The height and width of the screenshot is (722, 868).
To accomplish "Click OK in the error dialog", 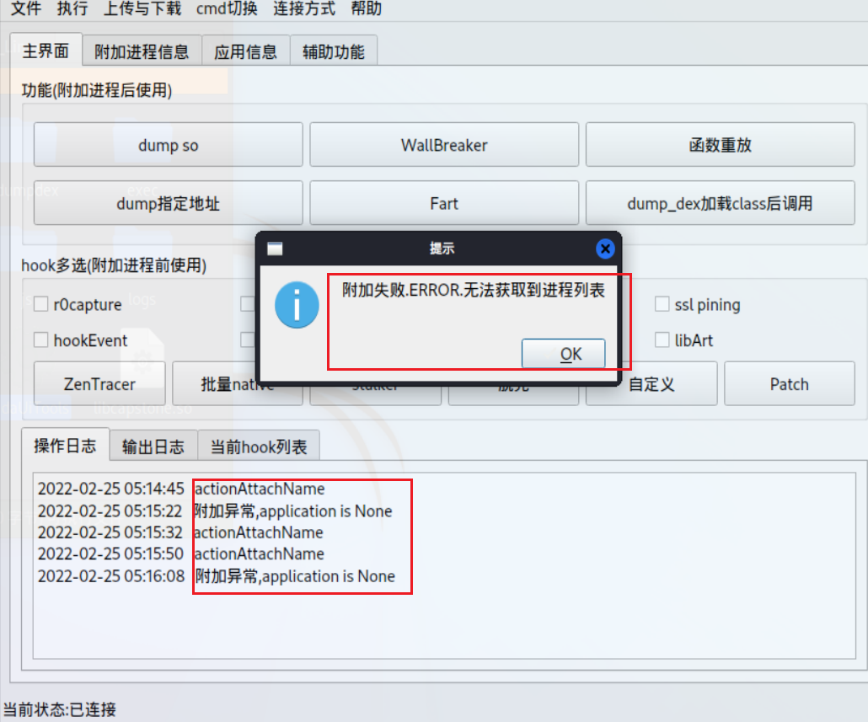I will tap(564, 354).
